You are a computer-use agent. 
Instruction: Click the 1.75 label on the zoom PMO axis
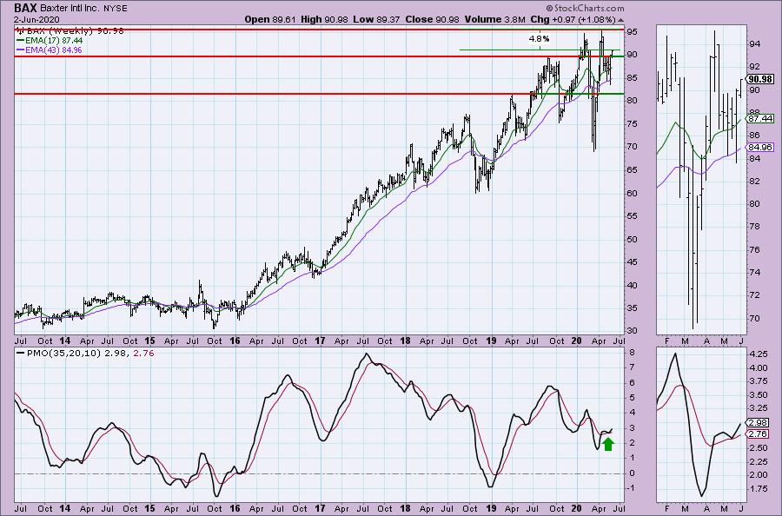(x=758, y=489)
